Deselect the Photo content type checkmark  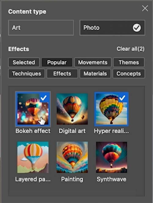(x=137, y=28)
